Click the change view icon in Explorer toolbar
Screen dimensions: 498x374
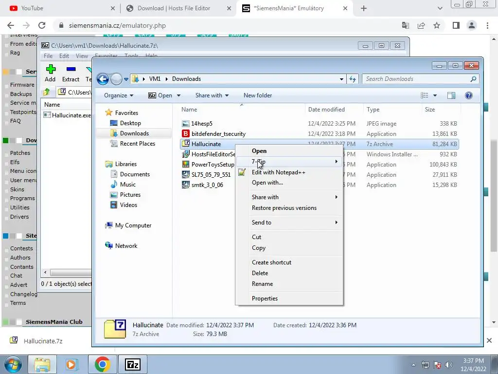click(424, 95)
